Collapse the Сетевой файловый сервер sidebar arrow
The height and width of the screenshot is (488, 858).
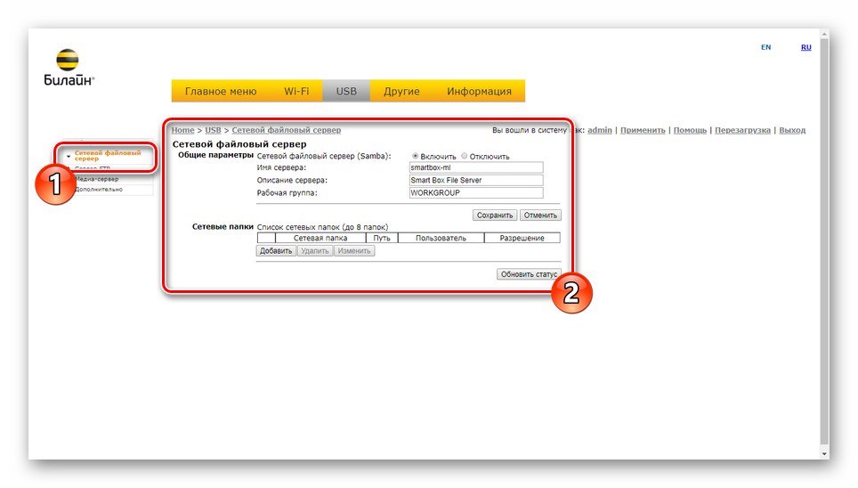point(69,157)
